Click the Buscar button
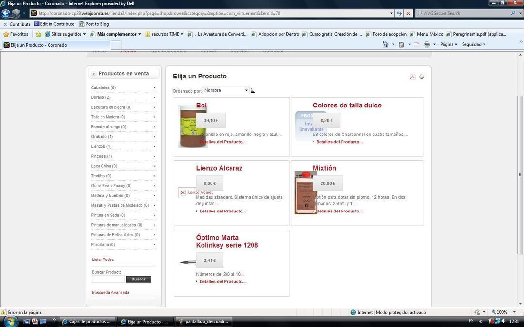 (138, 279)
